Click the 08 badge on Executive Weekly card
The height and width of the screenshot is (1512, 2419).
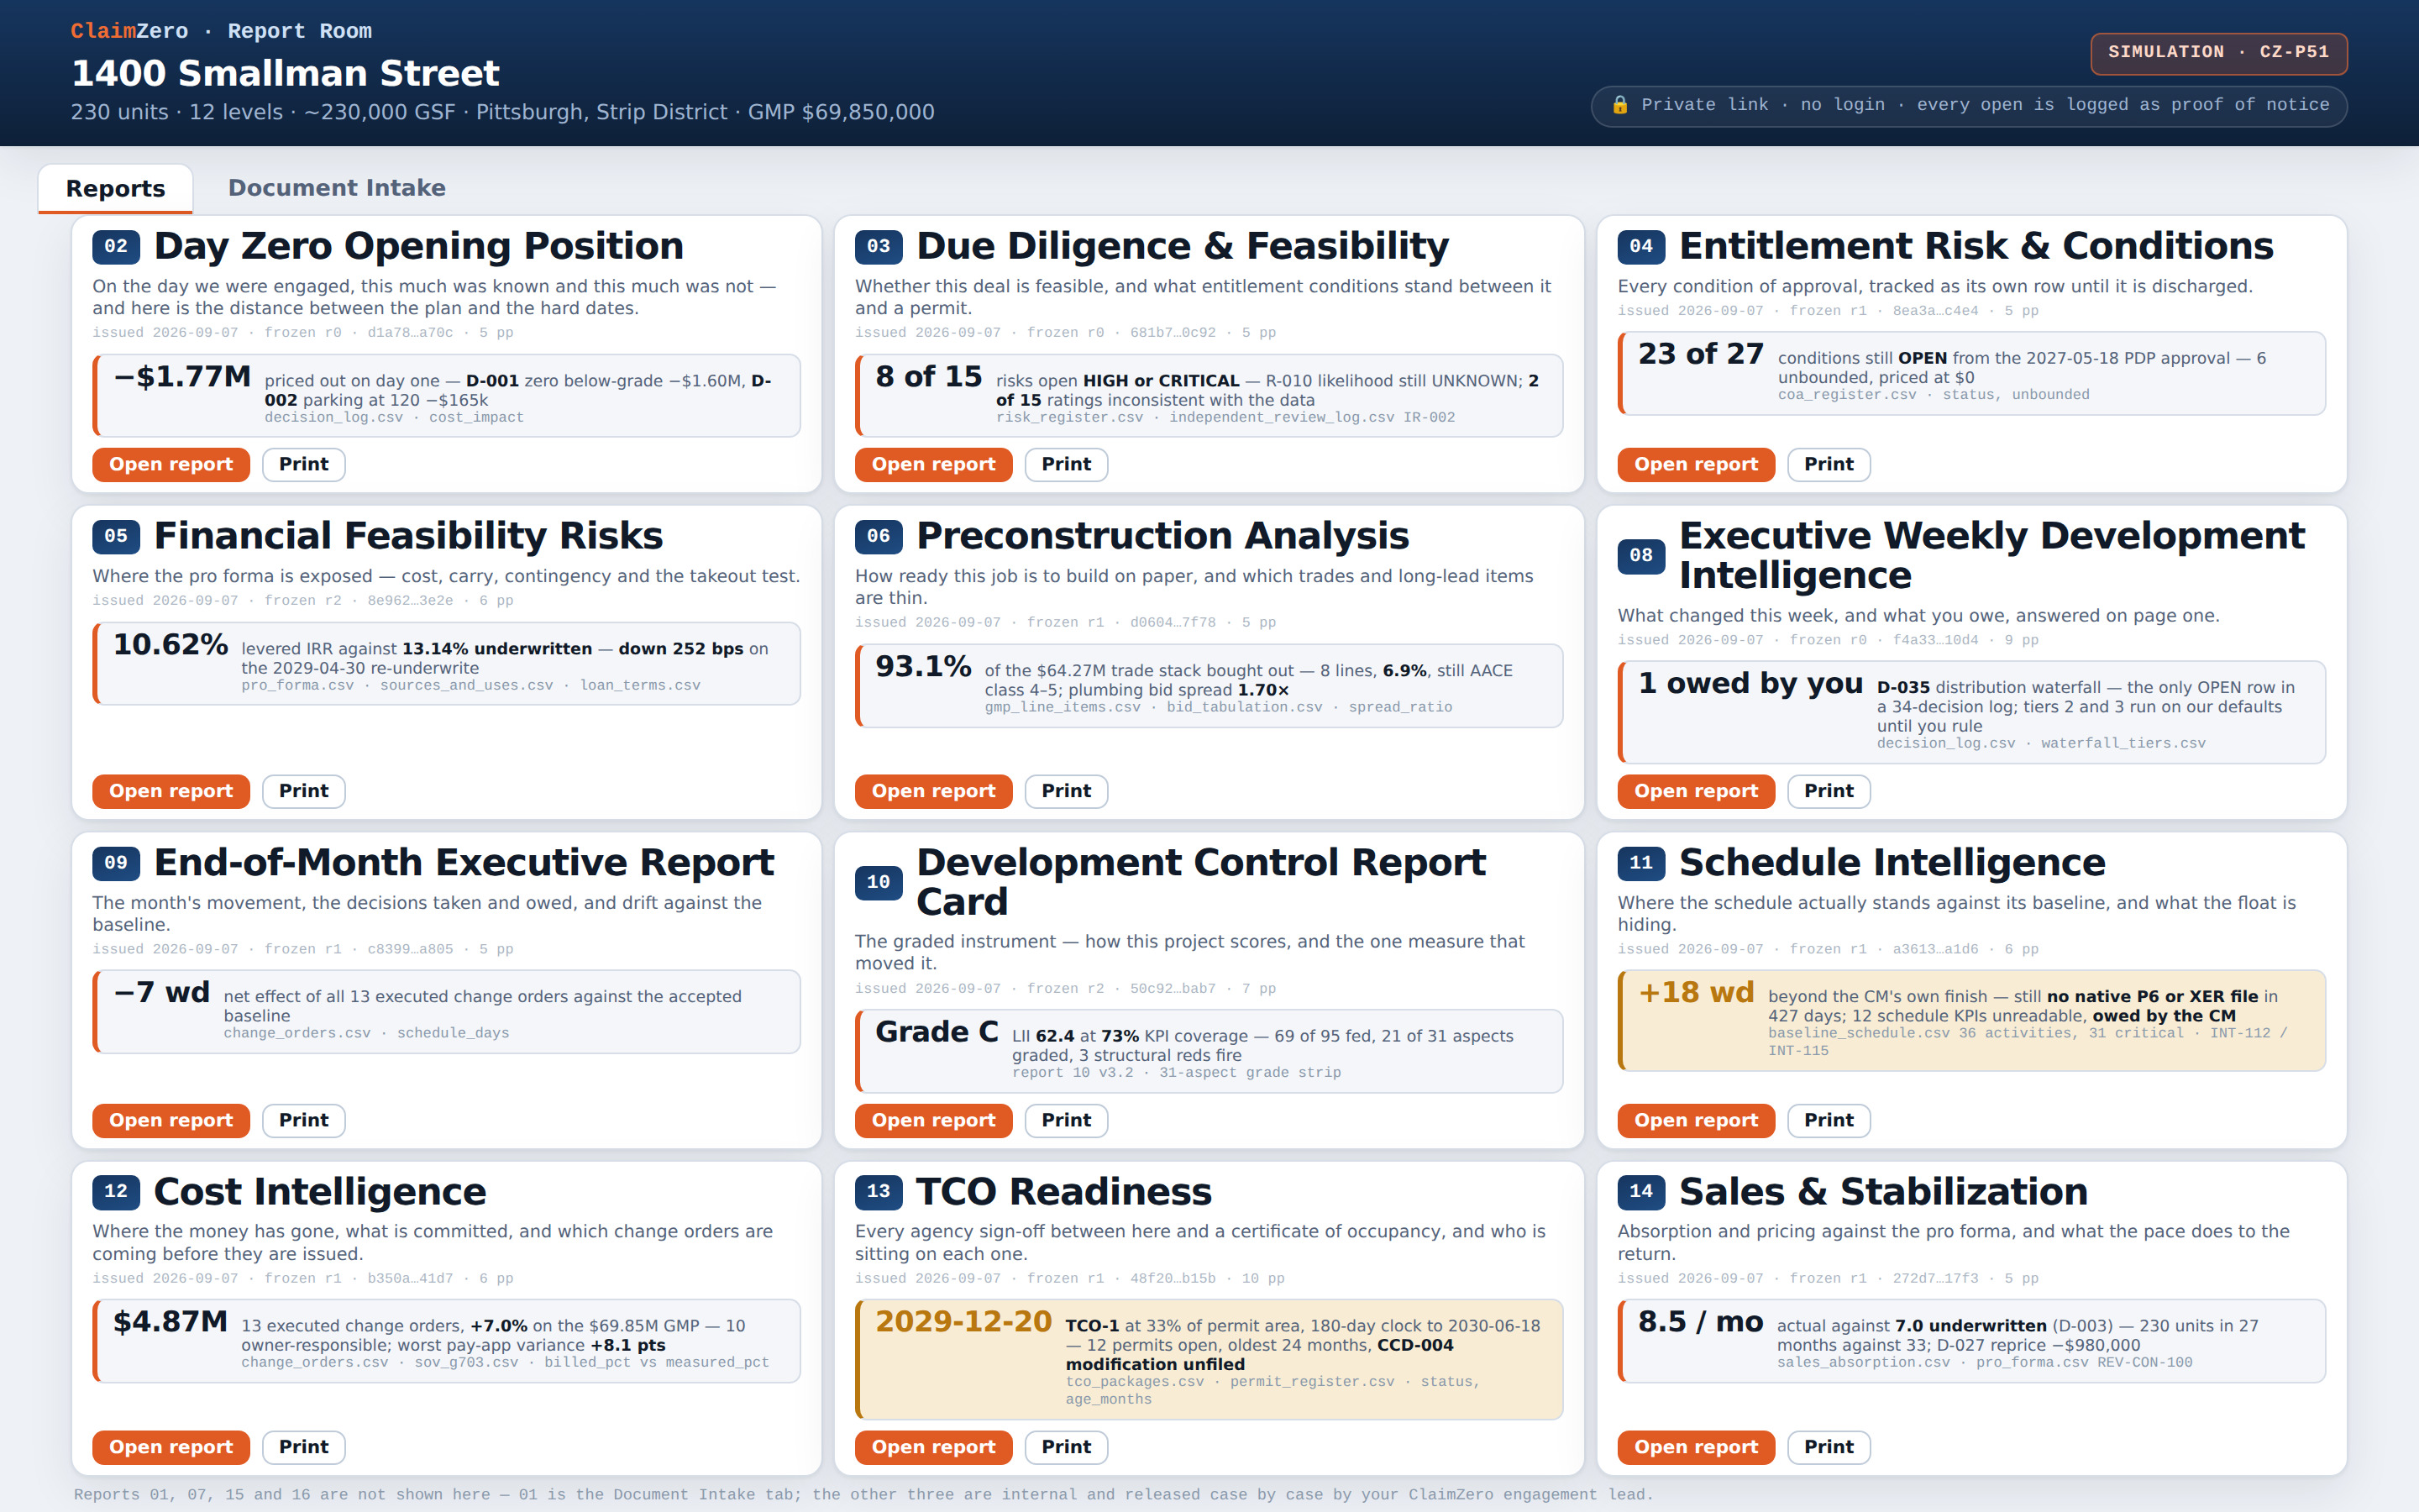(x=1641, y=555)
